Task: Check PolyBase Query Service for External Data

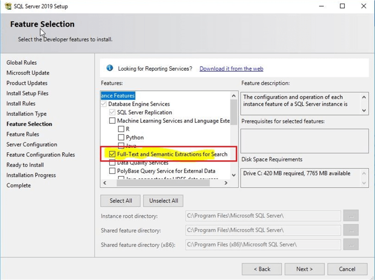Action: pos(112,171)
